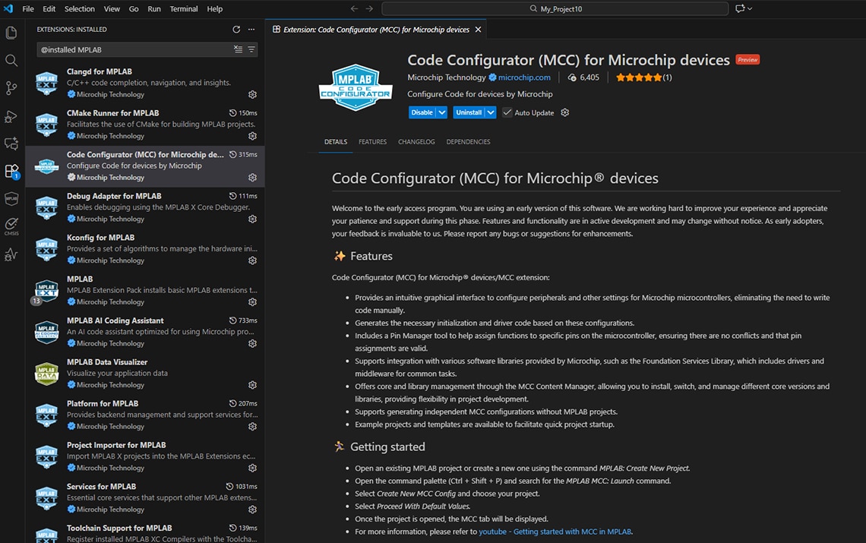Open the More Actions menu in Extensions panel
This screenshot has width=866, height=543.
[251, 29]
